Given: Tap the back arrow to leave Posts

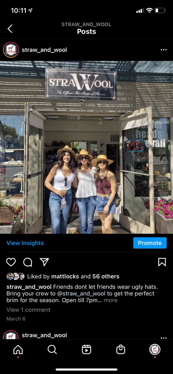Looking at the screenshot, I should (10, 29).
